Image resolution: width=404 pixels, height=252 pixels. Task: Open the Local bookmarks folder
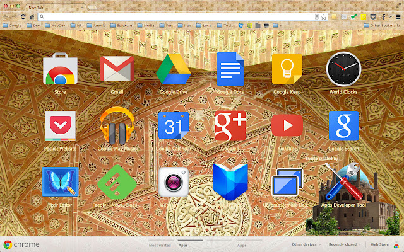204,25
